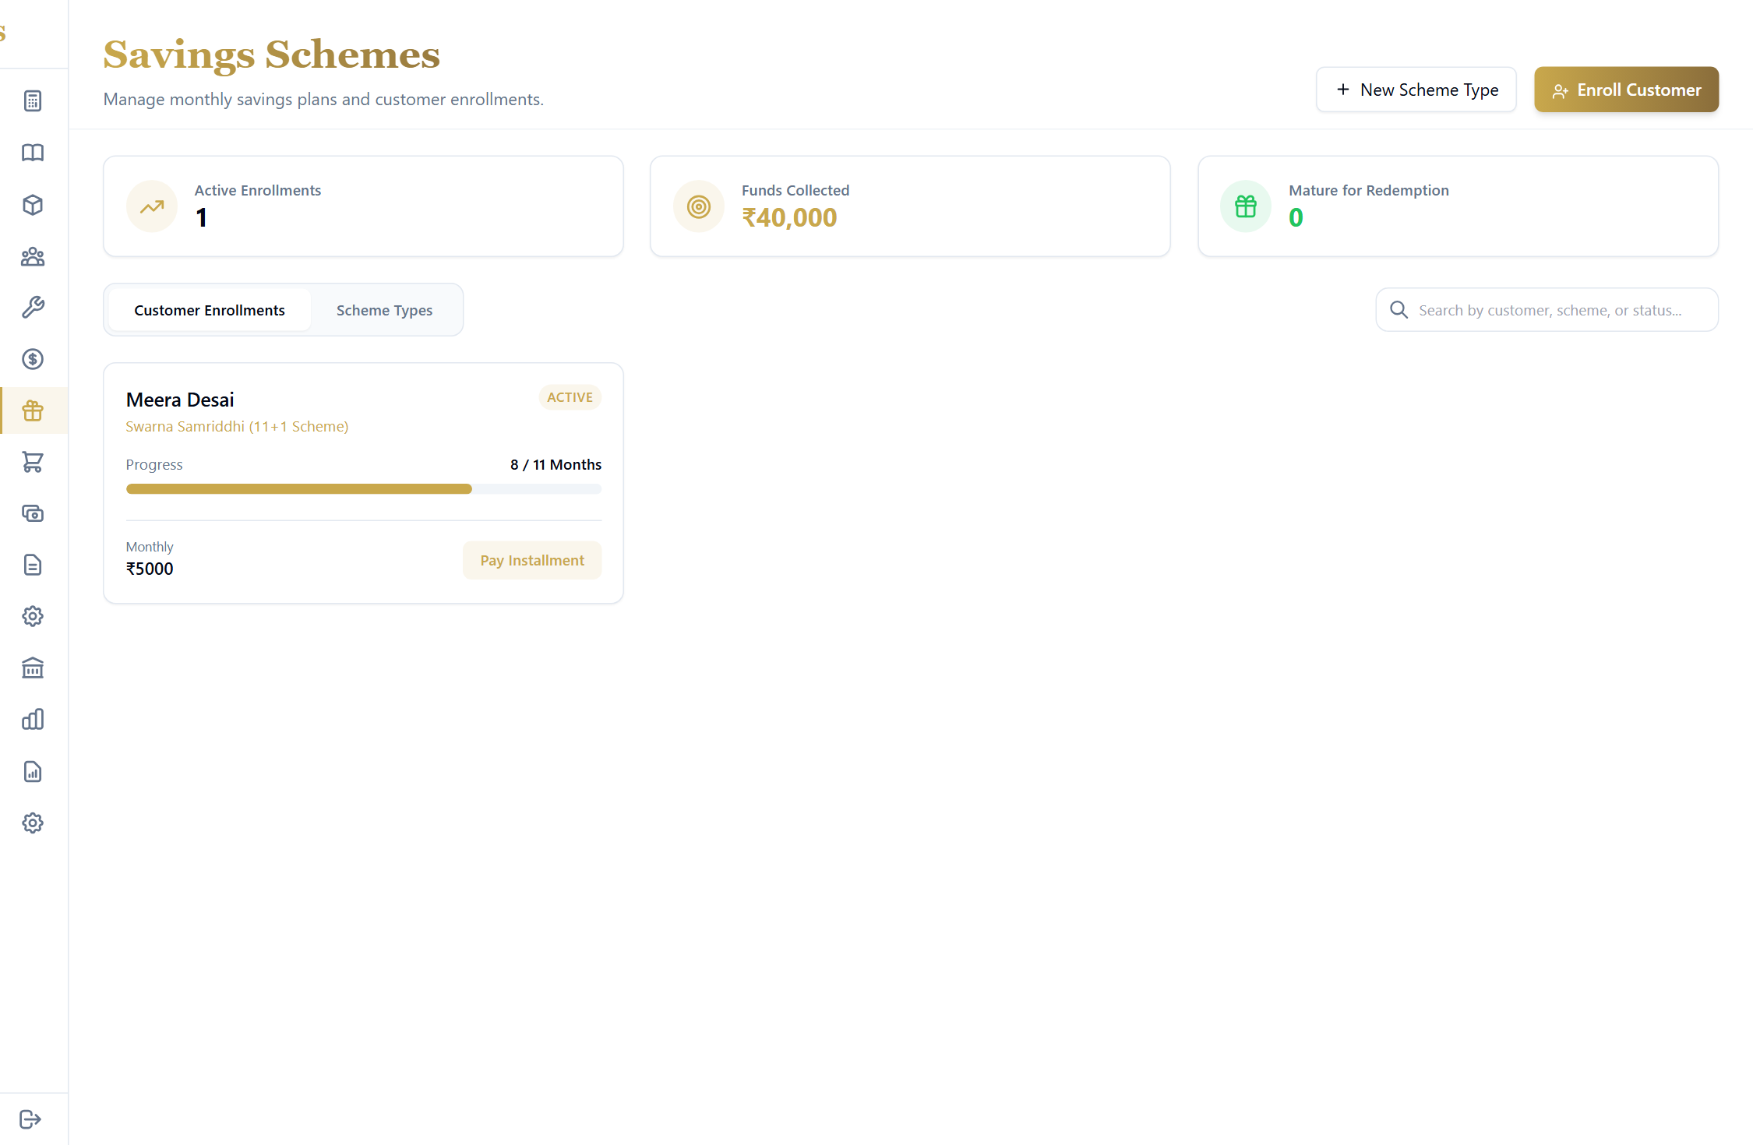Click the Meera Desai customer name

tap(180, 400)
